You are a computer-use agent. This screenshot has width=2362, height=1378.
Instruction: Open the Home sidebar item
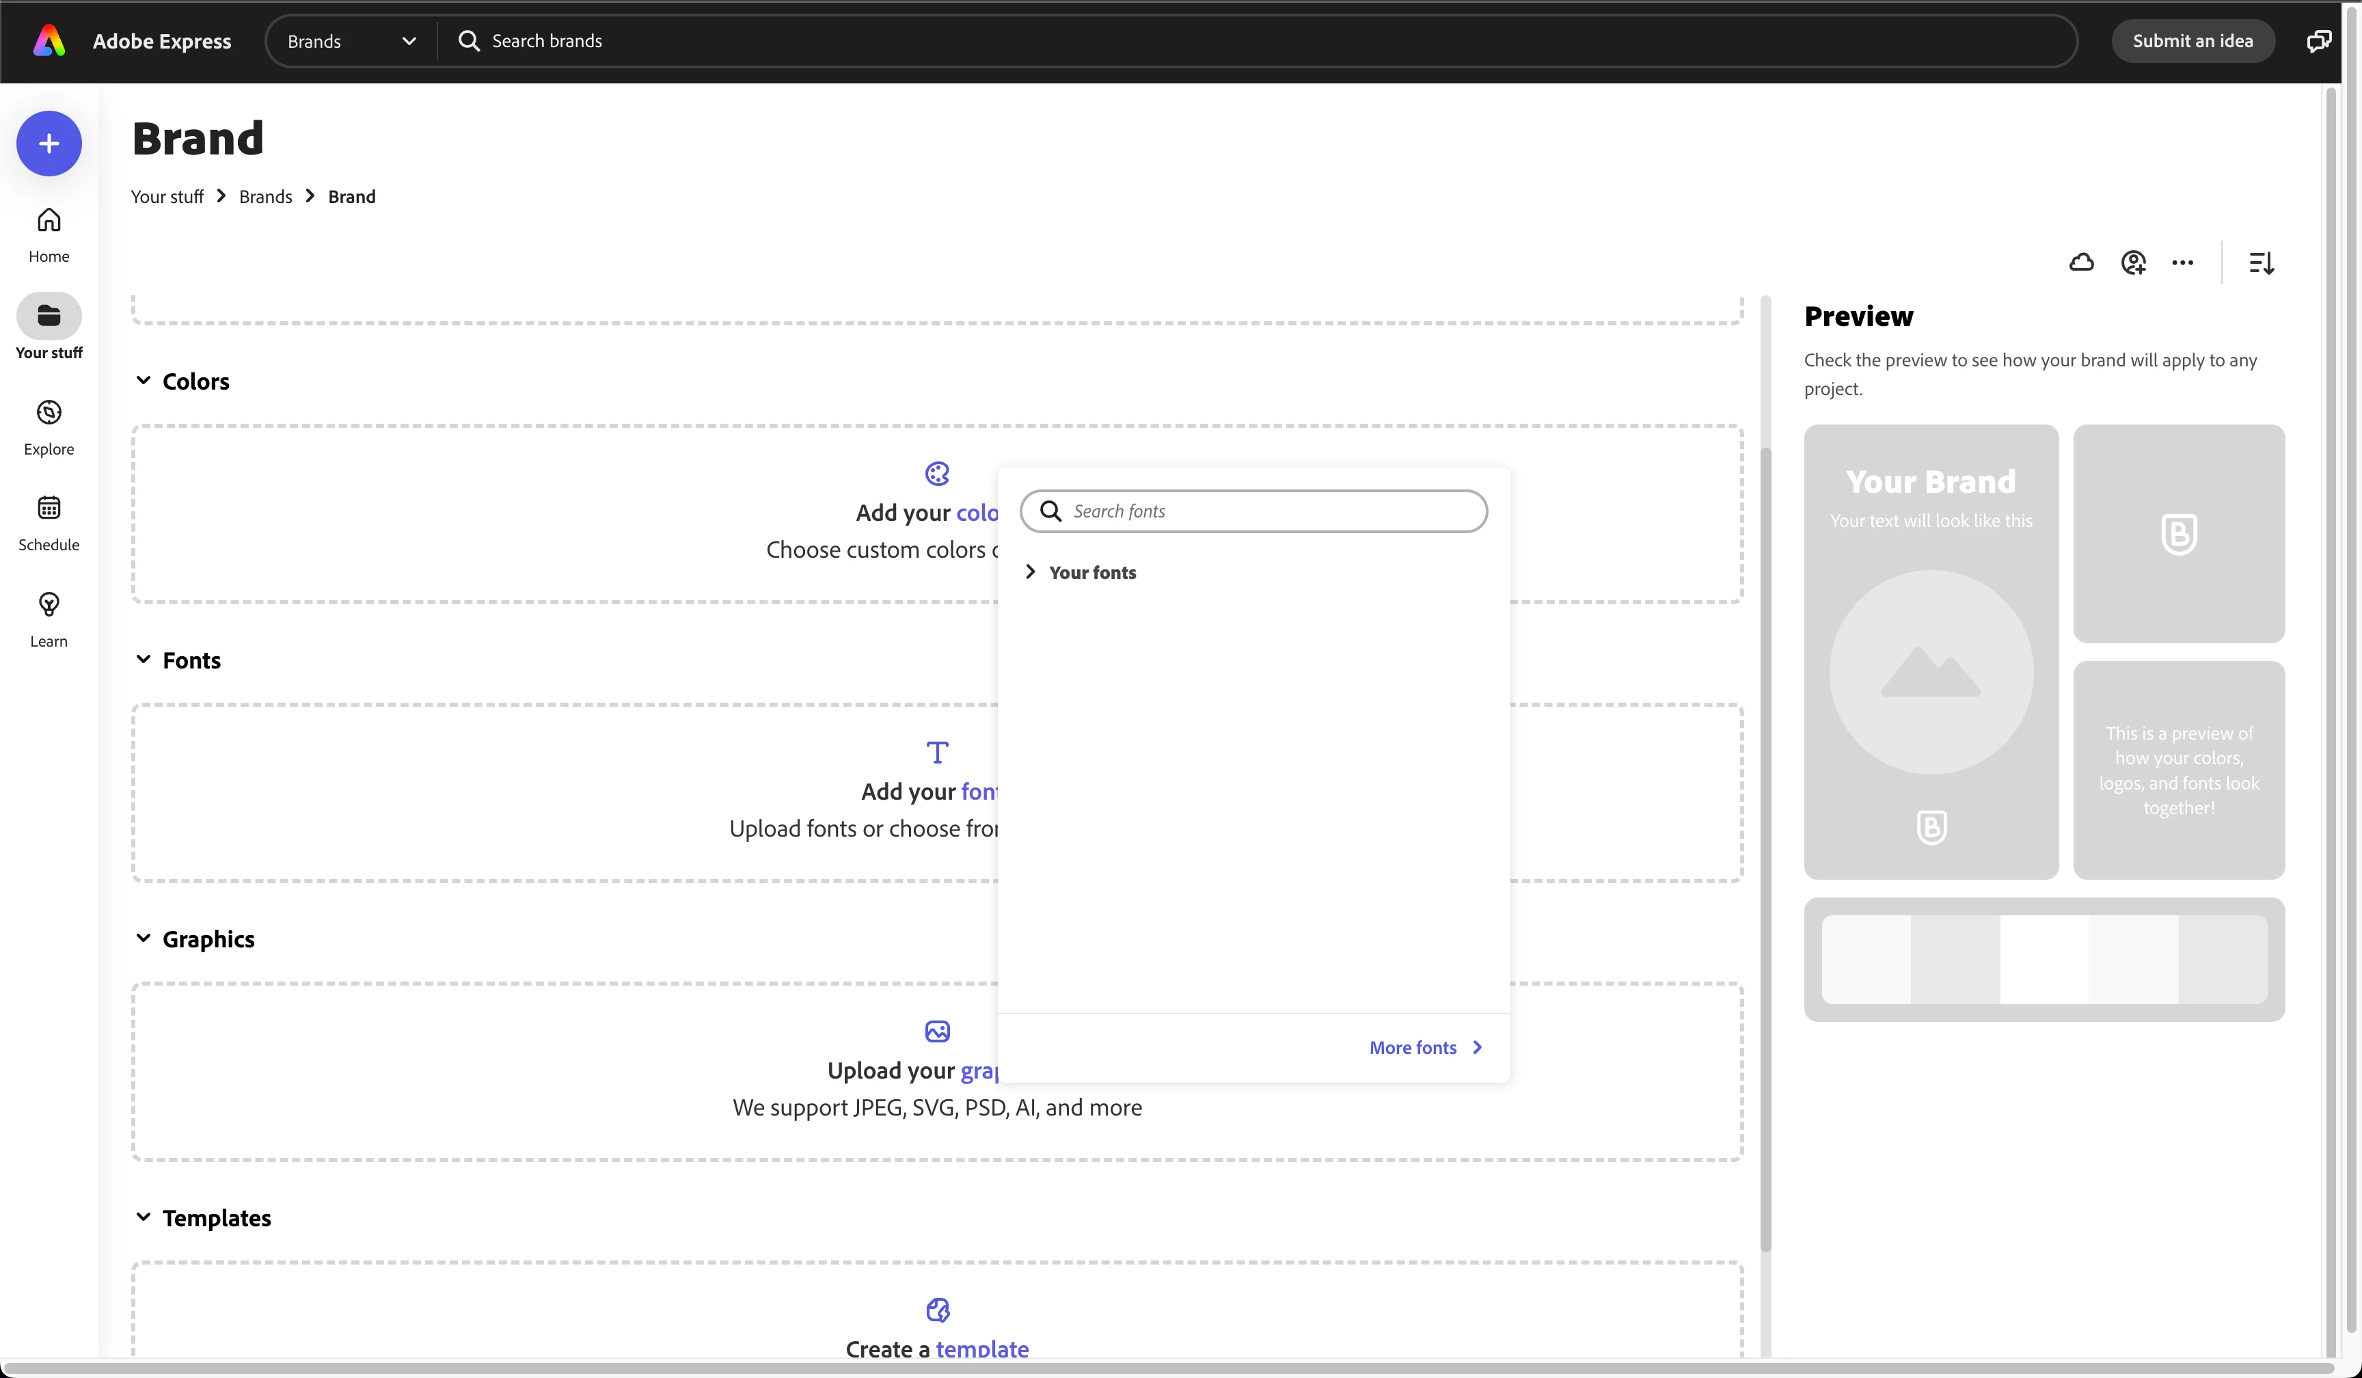(x=49, y=234)
